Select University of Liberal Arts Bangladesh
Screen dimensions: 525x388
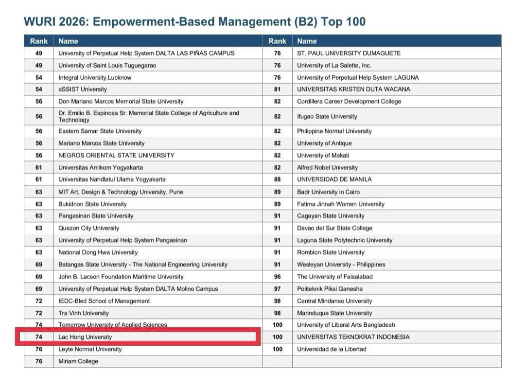346,325
